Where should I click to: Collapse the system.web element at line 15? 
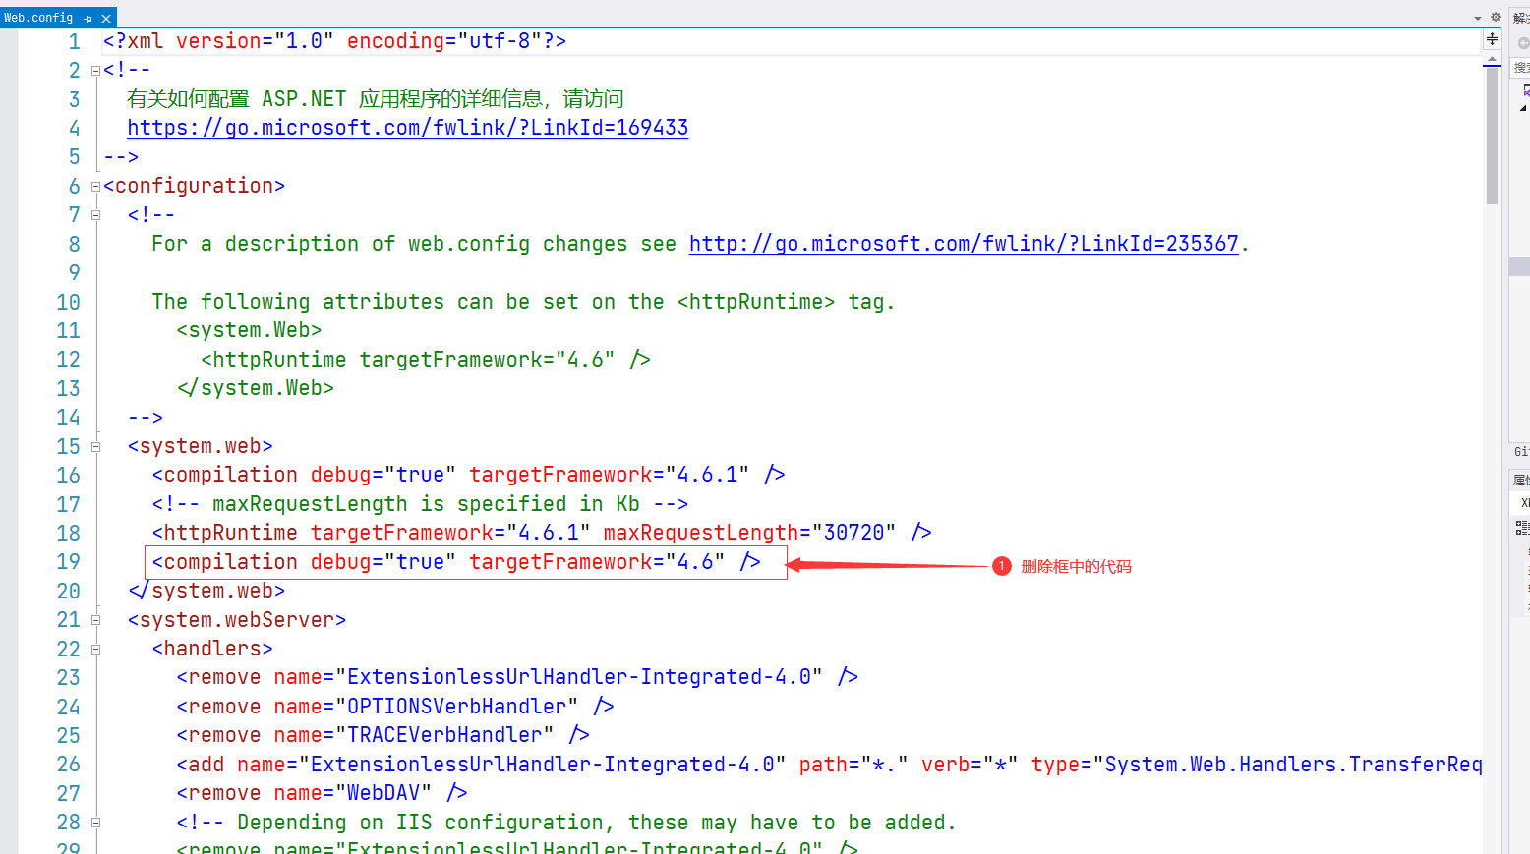95,446
